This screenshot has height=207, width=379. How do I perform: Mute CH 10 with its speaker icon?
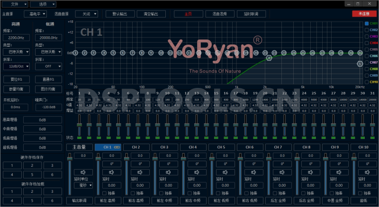click(x=368, y=172)
